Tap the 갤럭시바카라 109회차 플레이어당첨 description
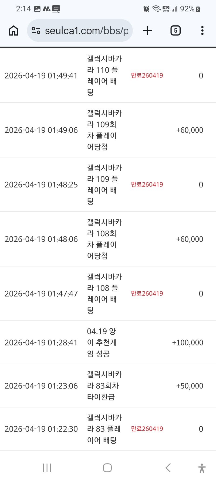Screen dimensions: 216x481 [x=104, y=130]
